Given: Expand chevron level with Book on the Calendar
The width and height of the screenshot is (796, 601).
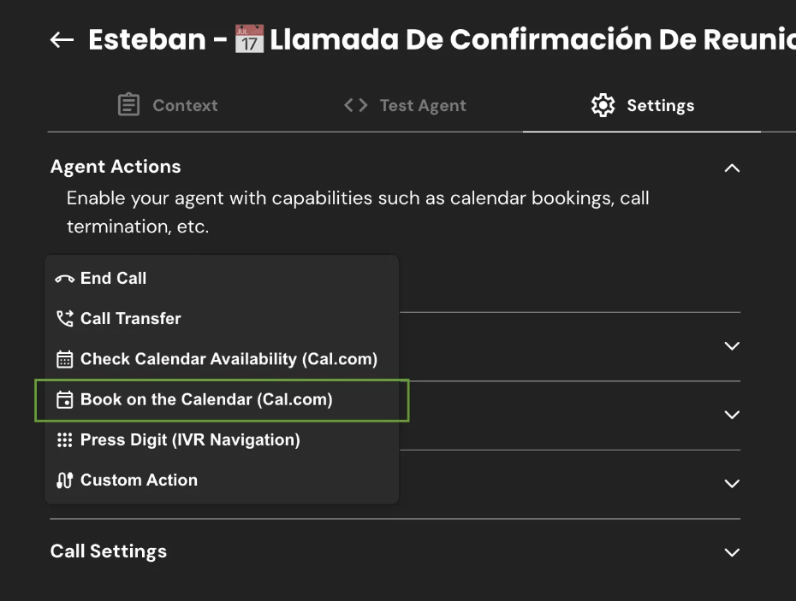Looking at the screenshot, I should [732, 415].
